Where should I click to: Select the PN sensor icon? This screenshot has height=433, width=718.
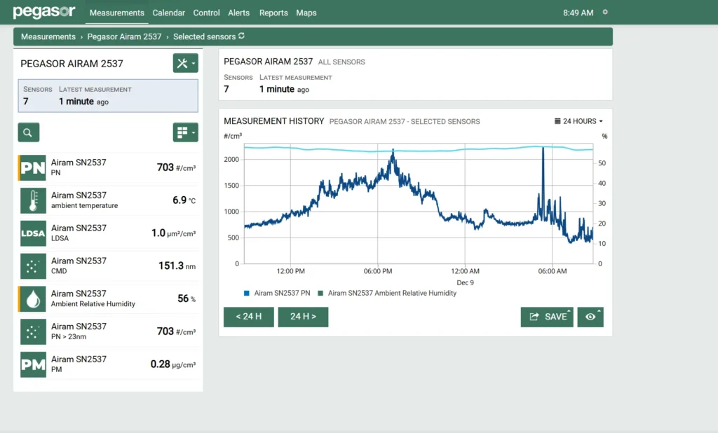pos(33,168)
